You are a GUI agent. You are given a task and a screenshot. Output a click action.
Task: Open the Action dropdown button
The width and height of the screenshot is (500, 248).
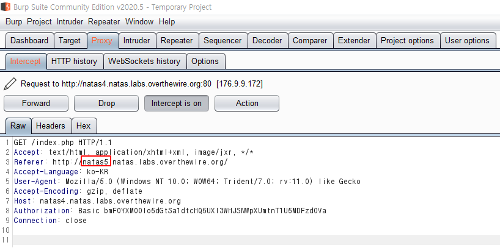247,104
